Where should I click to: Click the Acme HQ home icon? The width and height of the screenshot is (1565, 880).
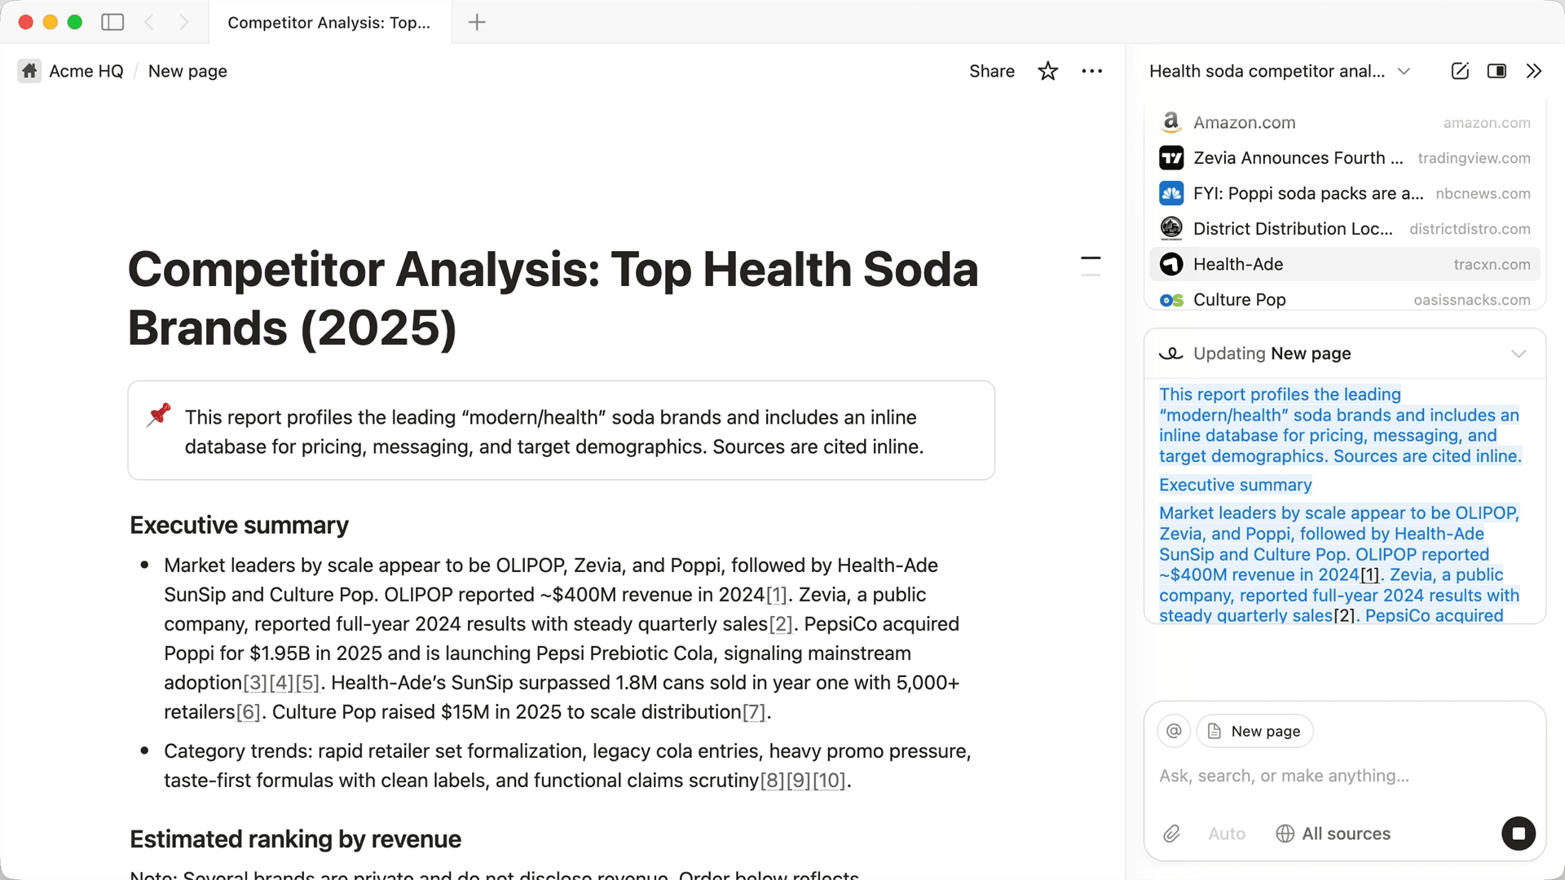coord(29,71)
